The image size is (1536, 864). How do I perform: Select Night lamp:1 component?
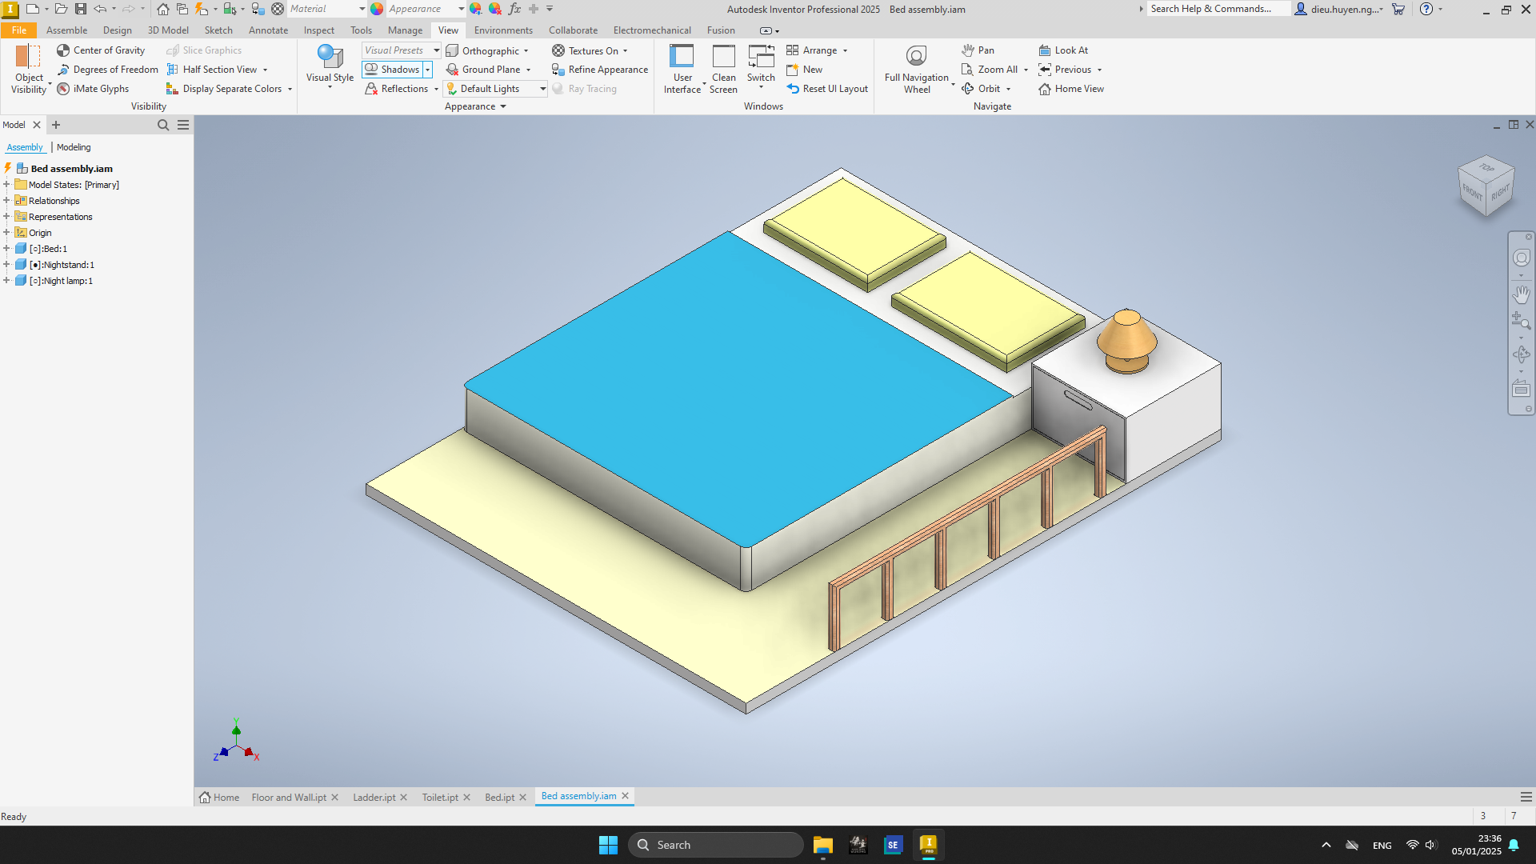point(61,281)
